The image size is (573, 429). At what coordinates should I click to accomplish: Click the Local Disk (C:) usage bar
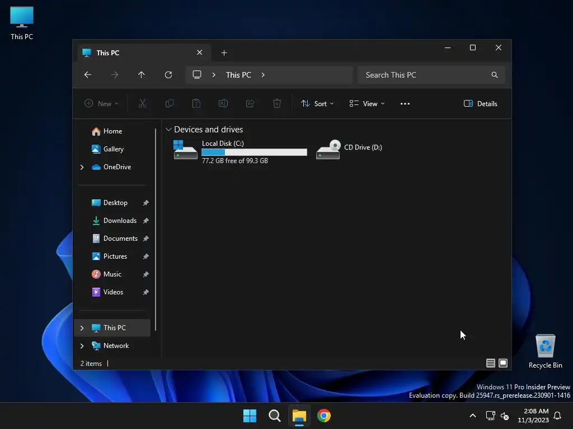coord(255,152)
